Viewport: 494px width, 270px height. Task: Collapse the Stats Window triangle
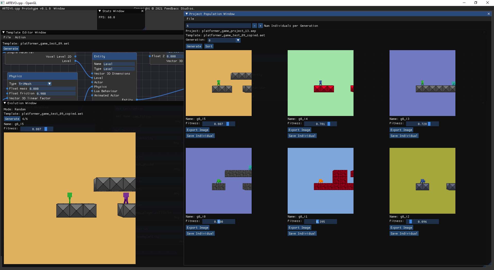(100, 11)
